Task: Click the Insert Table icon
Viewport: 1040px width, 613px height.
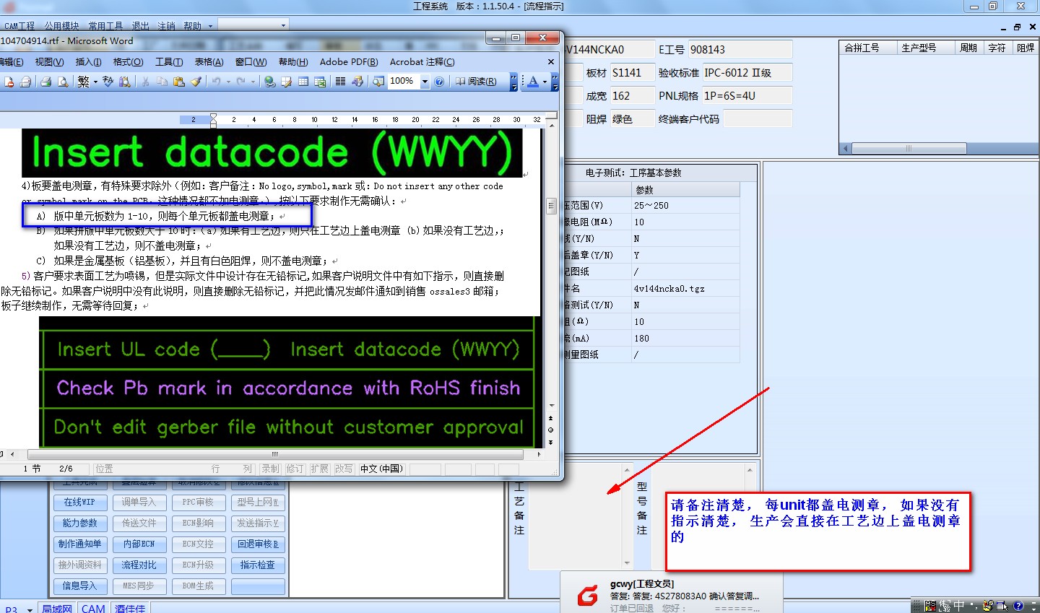Action: (303, 82)
